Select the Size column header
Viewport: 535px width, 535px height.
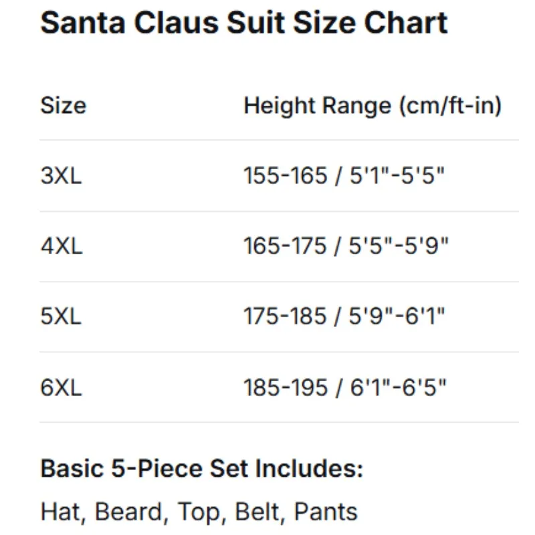[x=64, y=106]
